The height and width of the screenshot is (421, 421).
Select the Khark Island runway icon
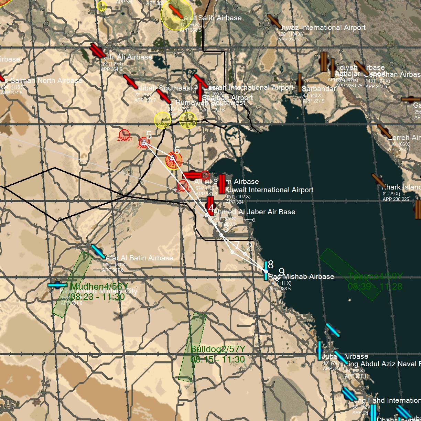pyautogui.click(x=379, y=181)
